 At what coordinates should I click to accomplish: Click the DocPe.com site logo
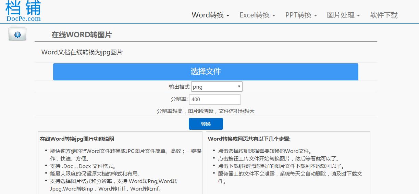tap(23, 11)
